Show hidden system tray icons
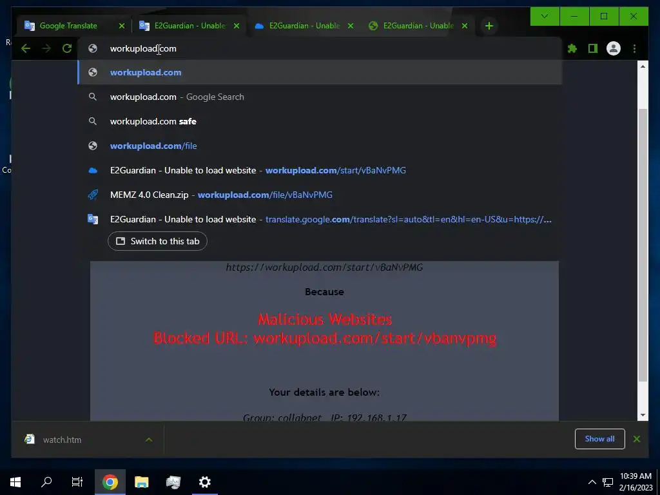 click(x=592, y=482)
